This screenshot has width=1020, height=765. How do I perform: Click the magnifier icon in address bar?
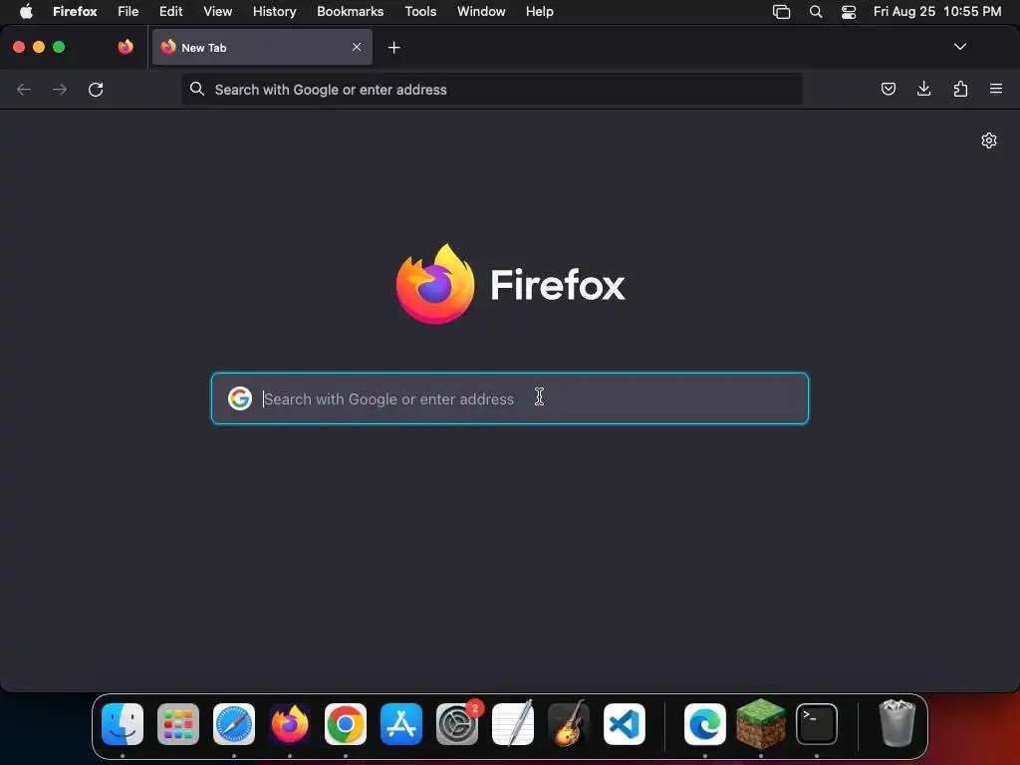pyautogui.click(x=197, y=89)
